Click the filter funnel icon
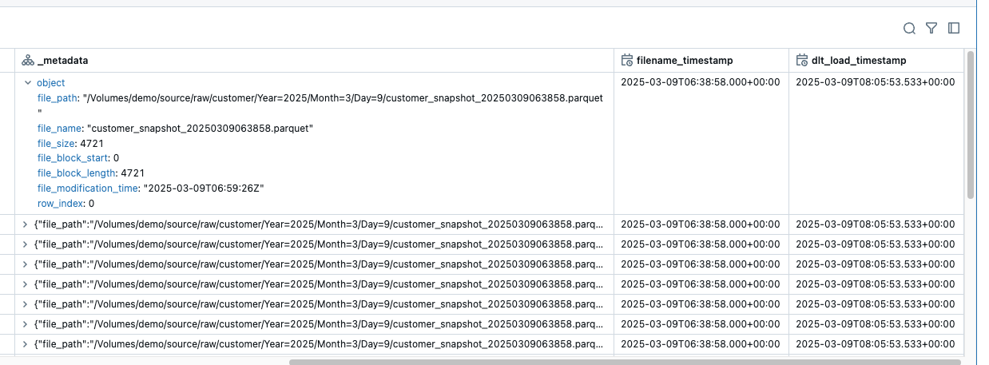 click(x=931, y=29)
